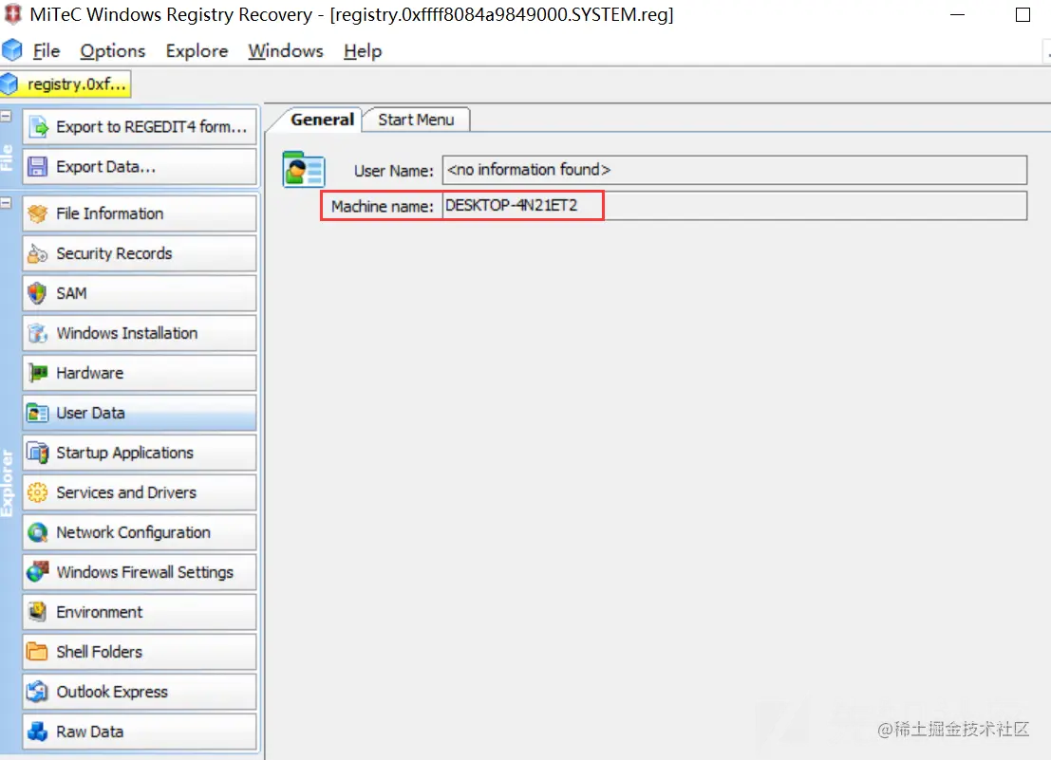Screen dimensions: 1051x760
Task: Open the Windows menu
Action: [x=286, y=51]
